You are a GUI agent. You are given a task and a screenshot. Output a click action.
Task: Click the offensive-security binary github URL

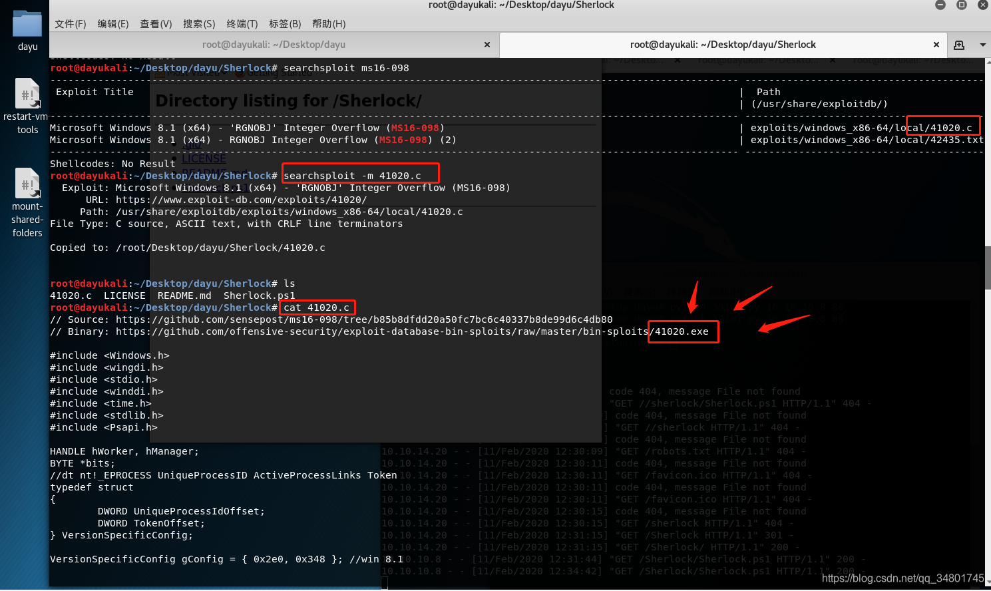pyautogui.click(x=412, y=331)
